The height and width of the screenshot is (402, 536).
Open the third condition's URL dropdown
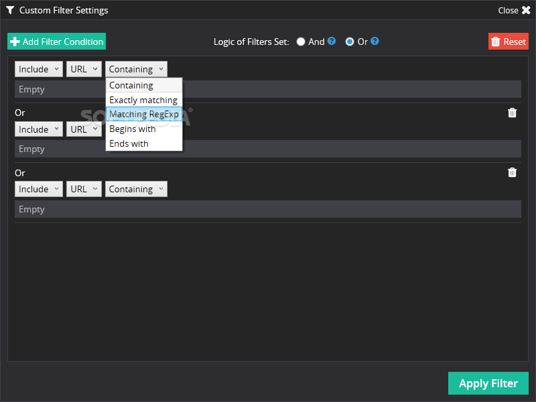pyautogui.click(x=84, y=189)
